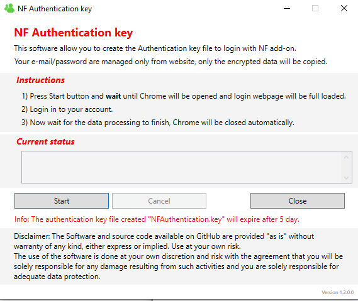Image resolution: width=358 pixels, height=301 pixels.
Task: Click the Disclaimer paragraph text
Action: (178, 256)
